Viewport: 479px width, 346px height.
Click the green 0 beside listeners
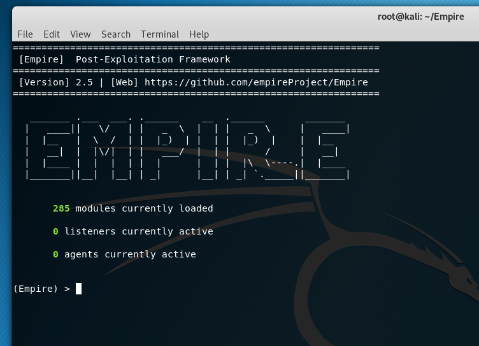point(56,231)
